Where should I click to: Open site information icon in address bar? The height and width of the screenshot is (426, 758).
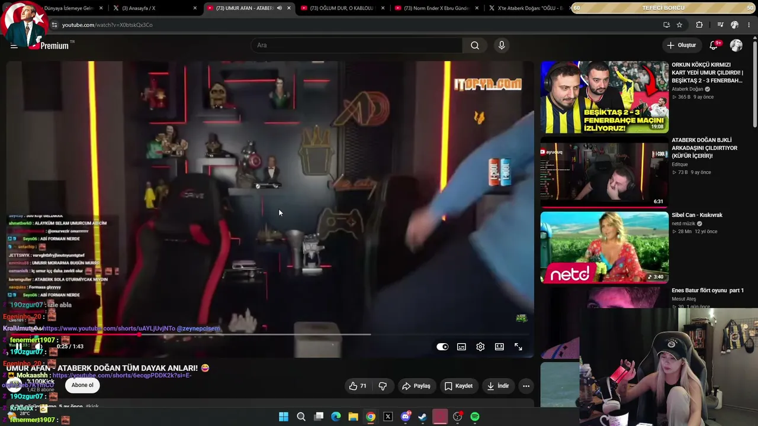click(x=54, y=25)
